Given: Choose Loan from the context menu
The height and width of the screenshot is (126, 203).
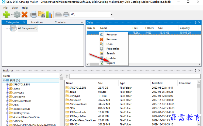Looking at the screenshot, I should pos(113,44).
